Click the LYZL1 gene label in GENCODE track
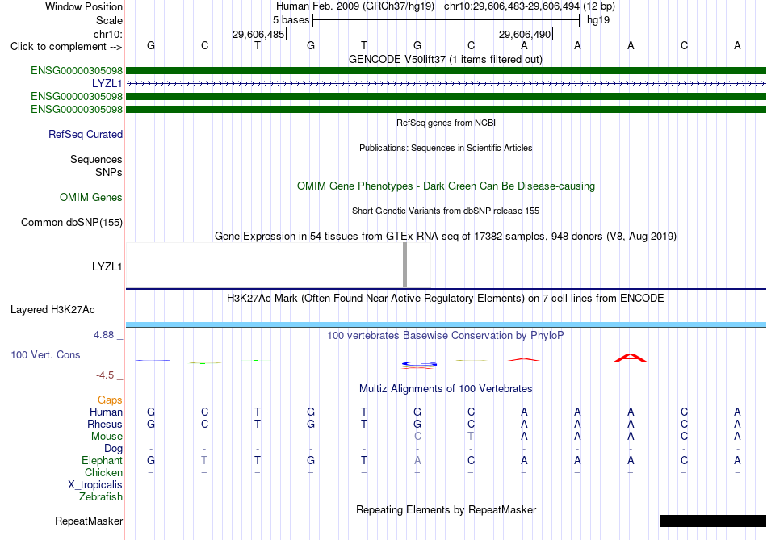Screen dimensions: 767x540 pos(107,84)
